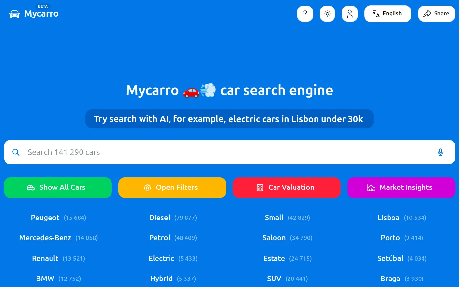Click the calculator icon in Car Valuation
The image size is (459, 287).
coord(260,188)
